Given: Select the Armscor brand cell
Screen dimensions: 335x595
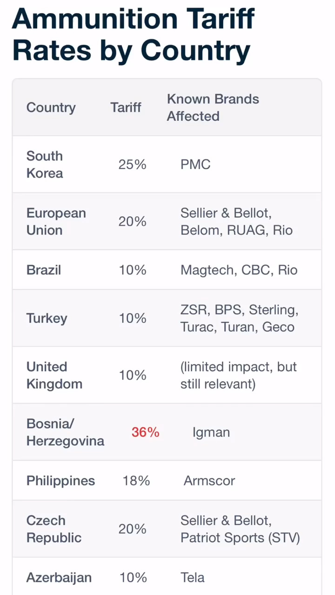Looking at the screenshot, I should 209,481.
